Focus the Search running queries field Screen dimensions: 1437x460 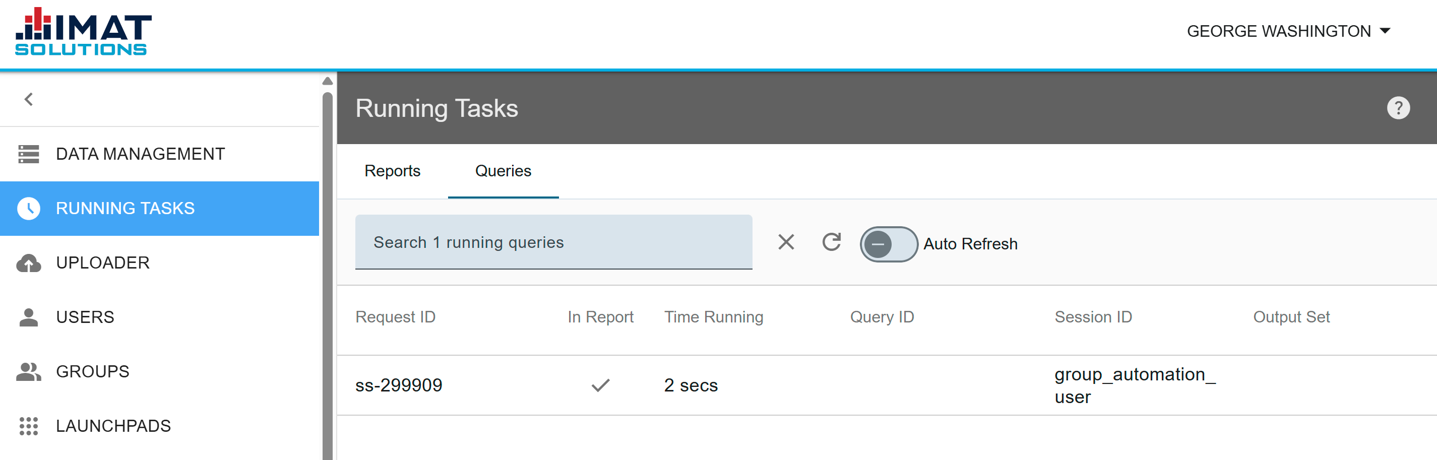click(x=554, y=242)
